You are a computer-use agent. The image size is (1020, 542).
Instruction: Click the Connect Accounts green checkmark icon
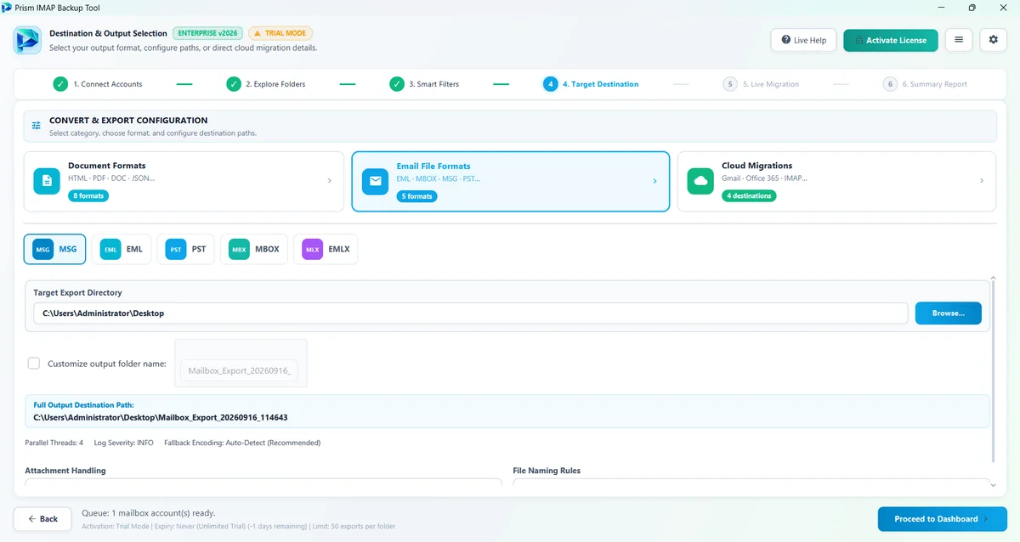click(60, 84)
